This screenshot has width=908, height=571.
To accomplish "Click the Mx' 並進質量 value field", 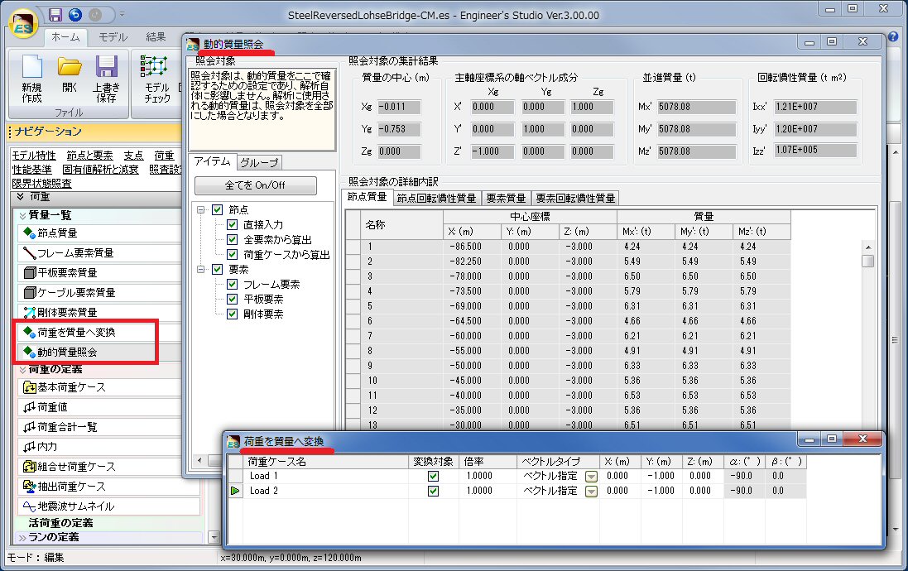I will 697,107.
